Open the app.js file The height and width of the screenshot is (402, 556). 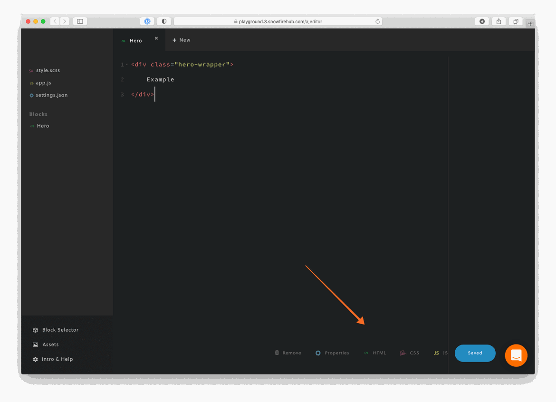[x=43, y=83]
